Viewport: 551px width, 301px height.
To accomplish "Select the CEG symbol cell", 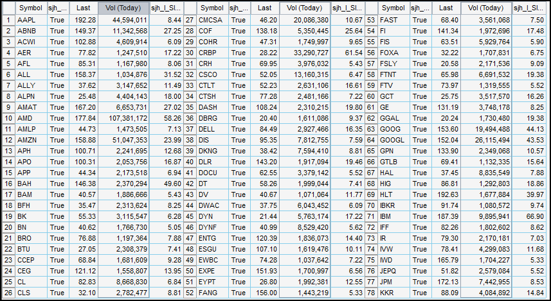I will [31, 271].
